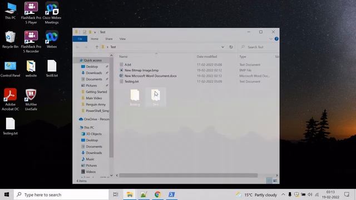Screen dimensions: 356x200
Task: Switch to Details view layout button
Action: (x=269, y=181)
